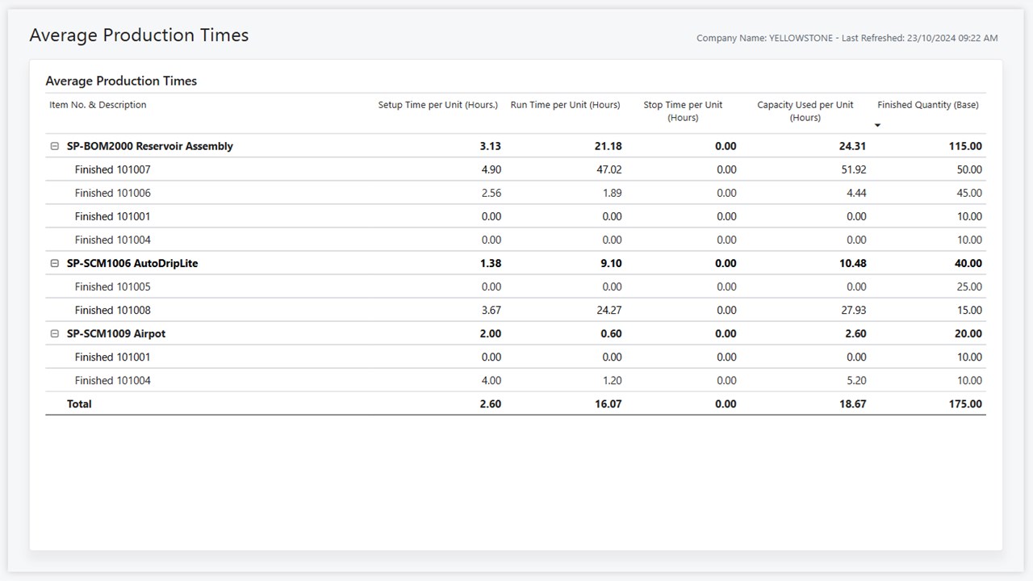Image resolution: width=1033 pixels, height=581 pixels.
Task: Click capacity used value 24.31
Action: click(x=852, y=146)
